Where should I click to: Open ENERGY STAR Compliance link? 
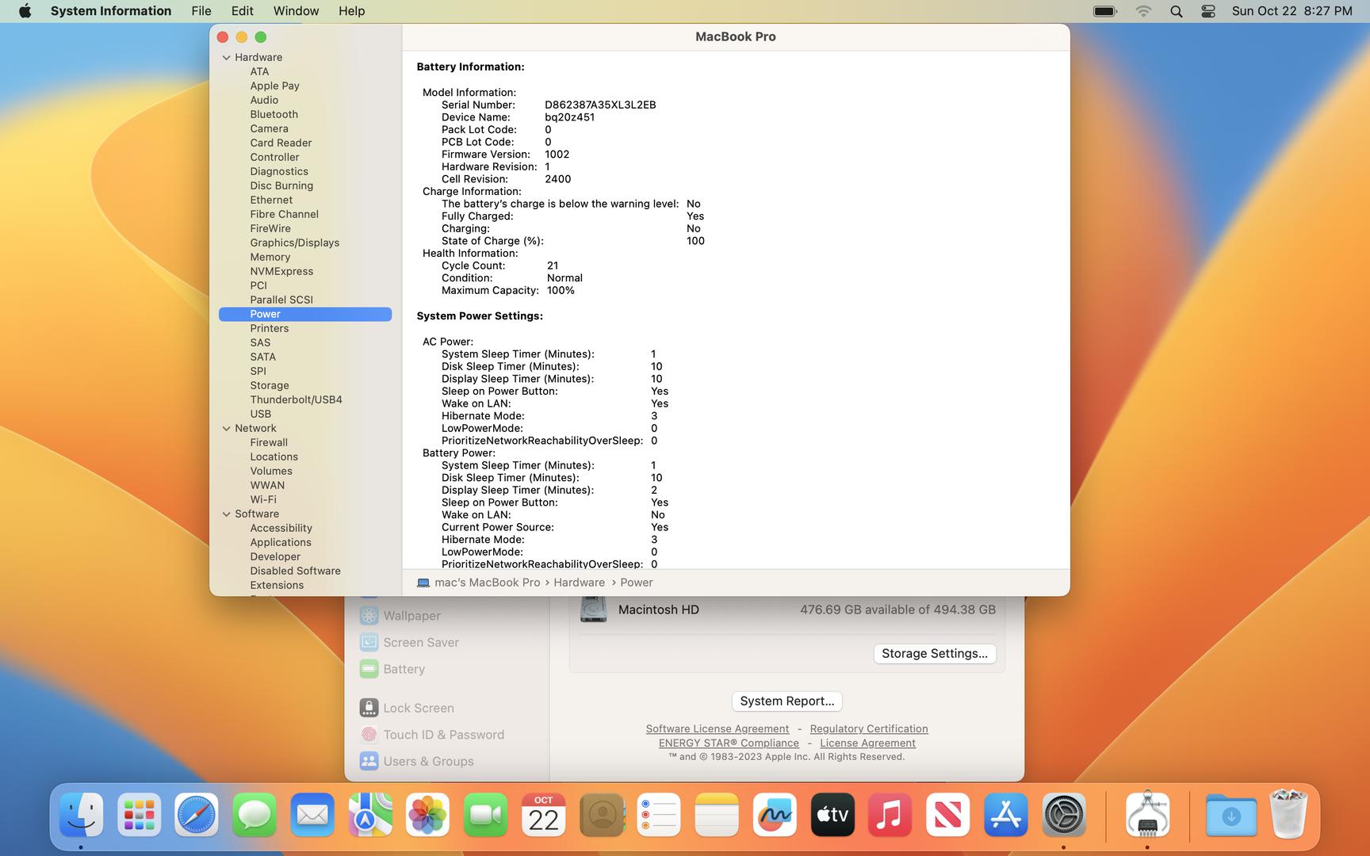[x=729, y=743]
